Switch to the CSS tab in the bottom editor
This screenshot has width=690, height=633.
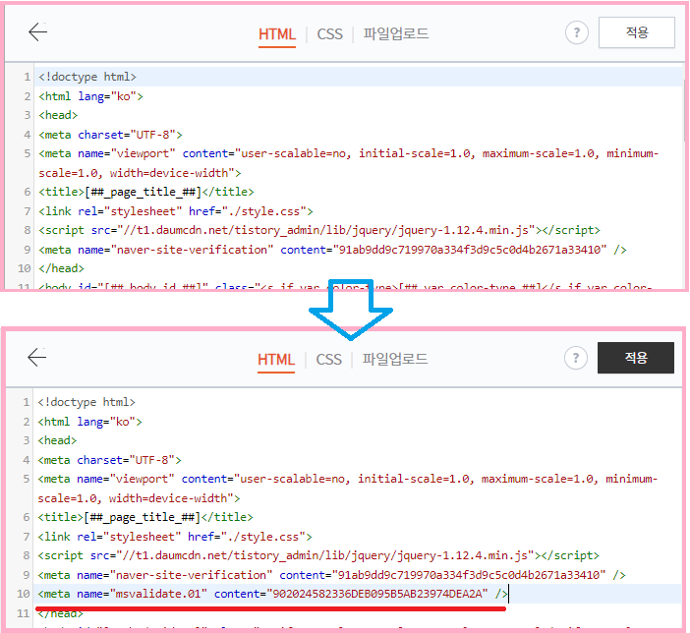pyautogui.click(x=328, y=360)
